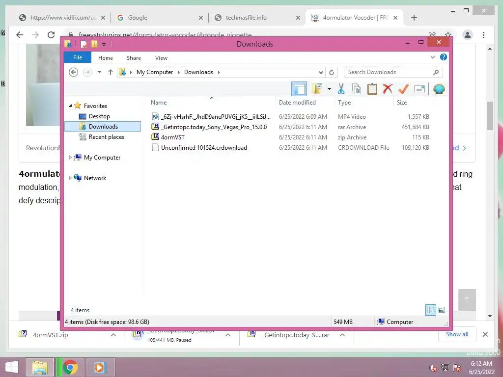Click the orange checkmark Properties icon

click(x=403, y=89)
